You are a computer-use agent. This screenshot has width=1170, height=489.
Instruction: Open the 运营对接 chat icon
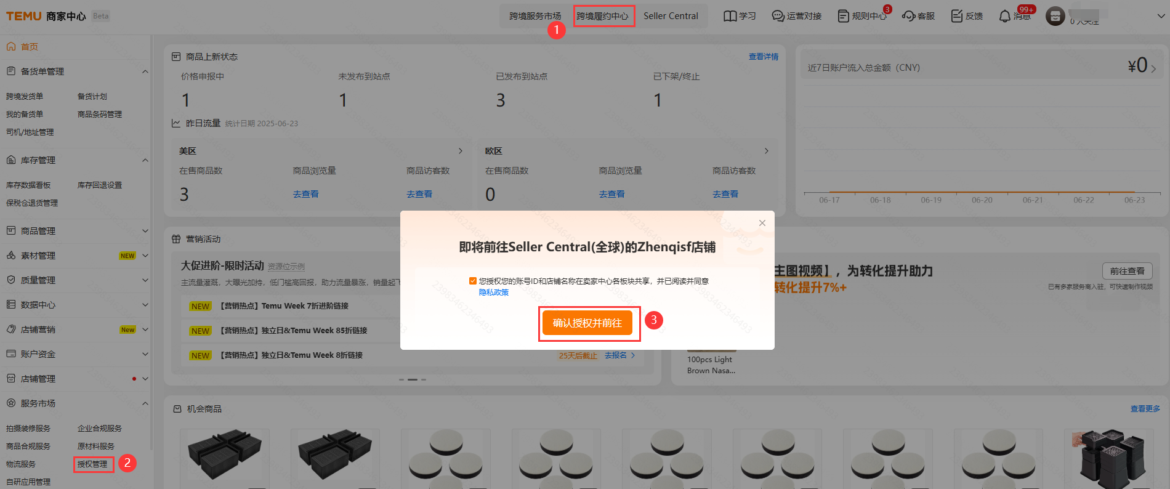[x=778, y=16]
